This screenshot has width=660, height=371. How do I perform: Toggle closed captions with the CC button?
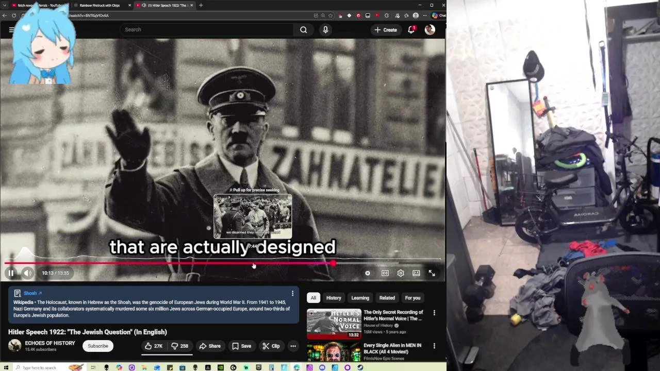[x=385, y=273]
